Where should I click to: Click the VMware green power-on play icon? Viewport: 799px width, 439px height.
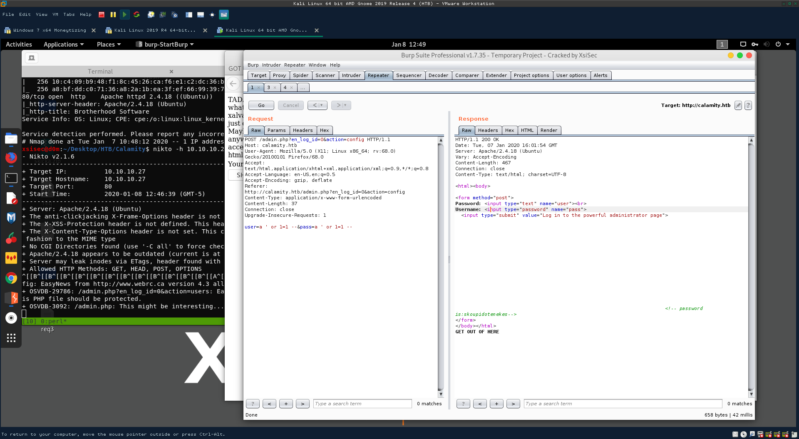124,15
